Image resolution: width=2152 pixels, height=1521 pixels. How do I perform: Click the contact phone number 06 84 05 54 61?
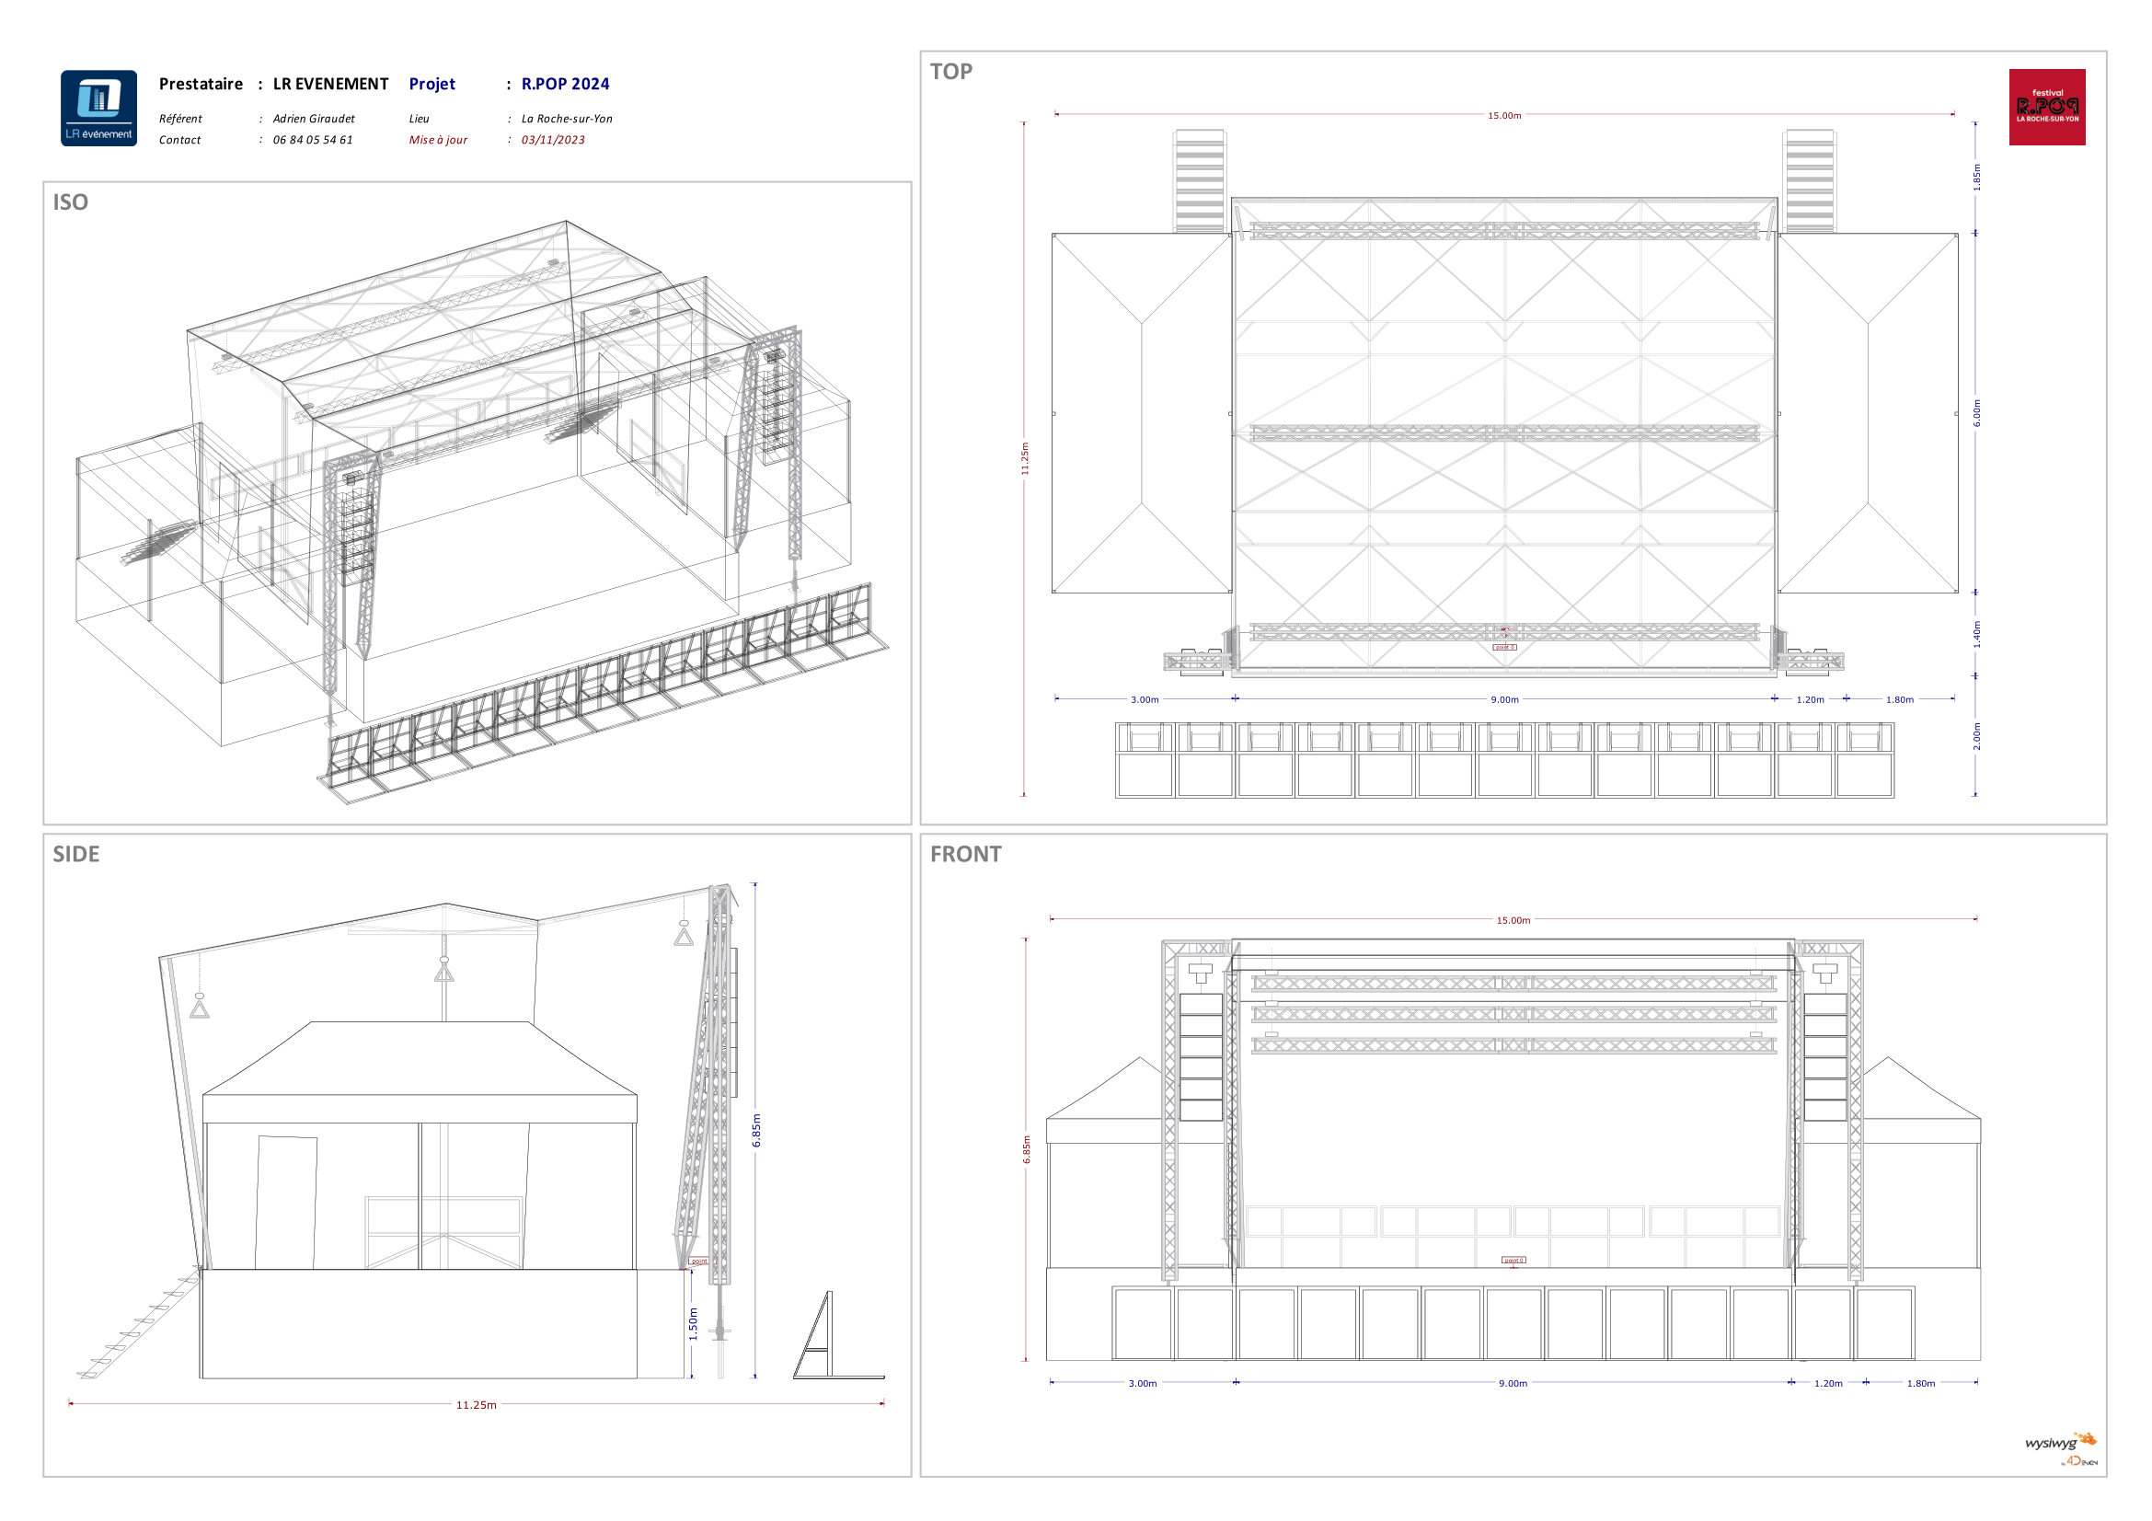(312, 141)
